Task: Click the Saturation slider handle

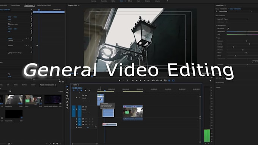Action: pos(247,65)
